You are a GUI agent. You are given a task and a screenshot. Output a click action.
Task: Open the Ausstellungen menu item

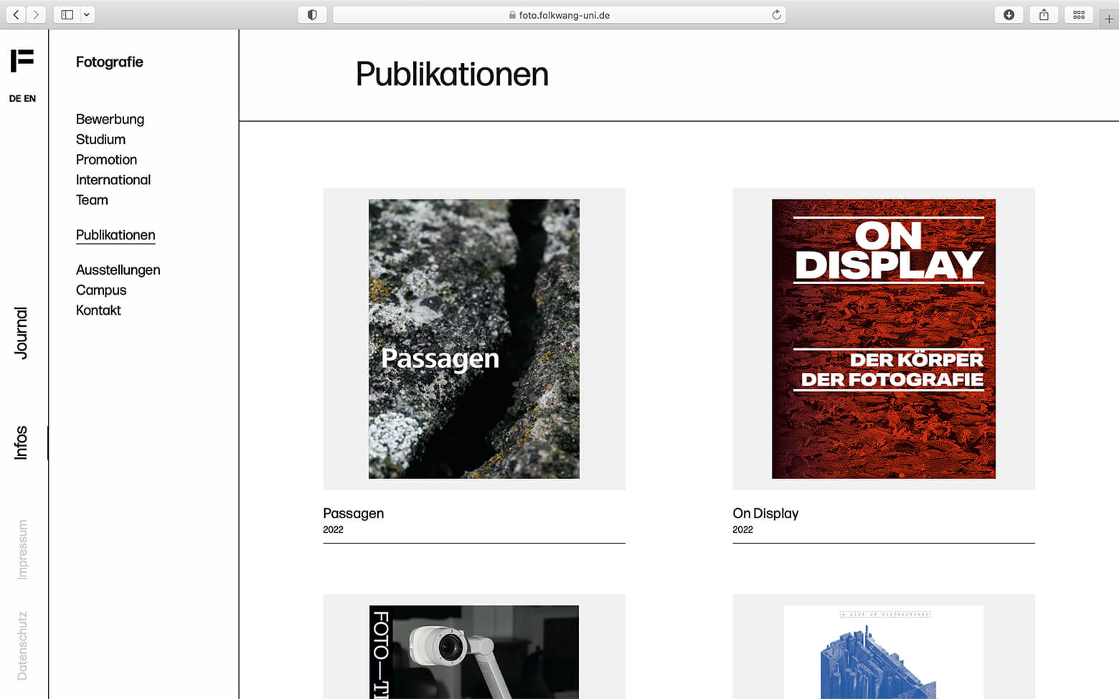[x=118, y=270]
